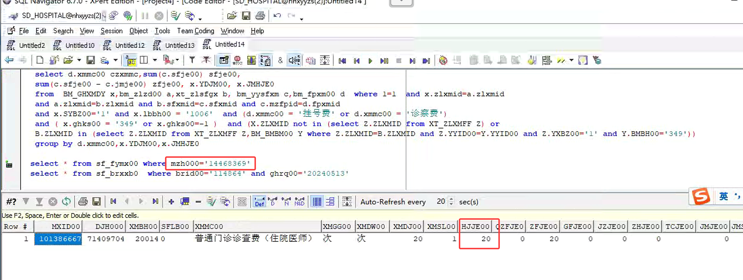The image size is (743, 280).
Task: Print the results grid
Action: pyautogui.click(x=83, y=201)
